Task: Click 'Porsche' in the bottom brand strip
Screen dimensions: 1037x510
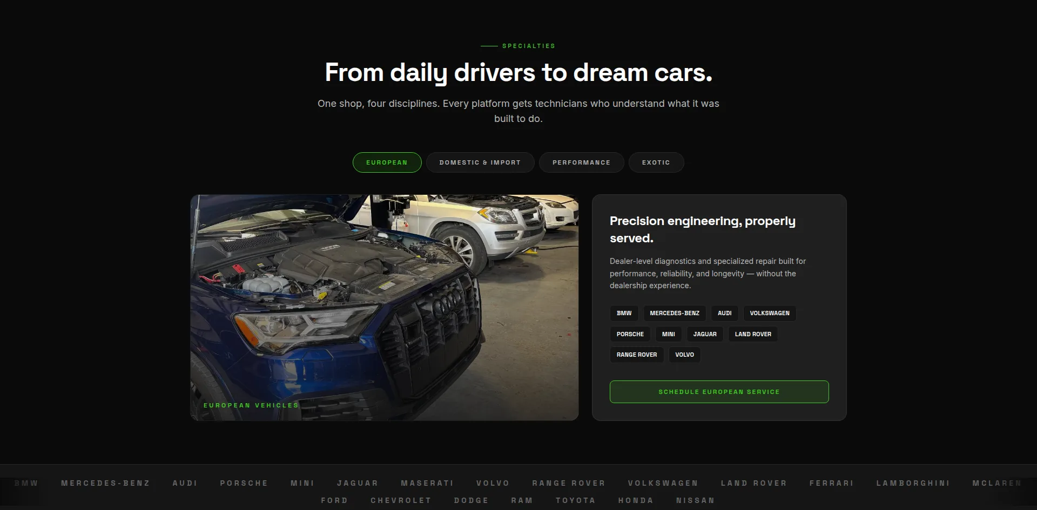Action: 244,483
